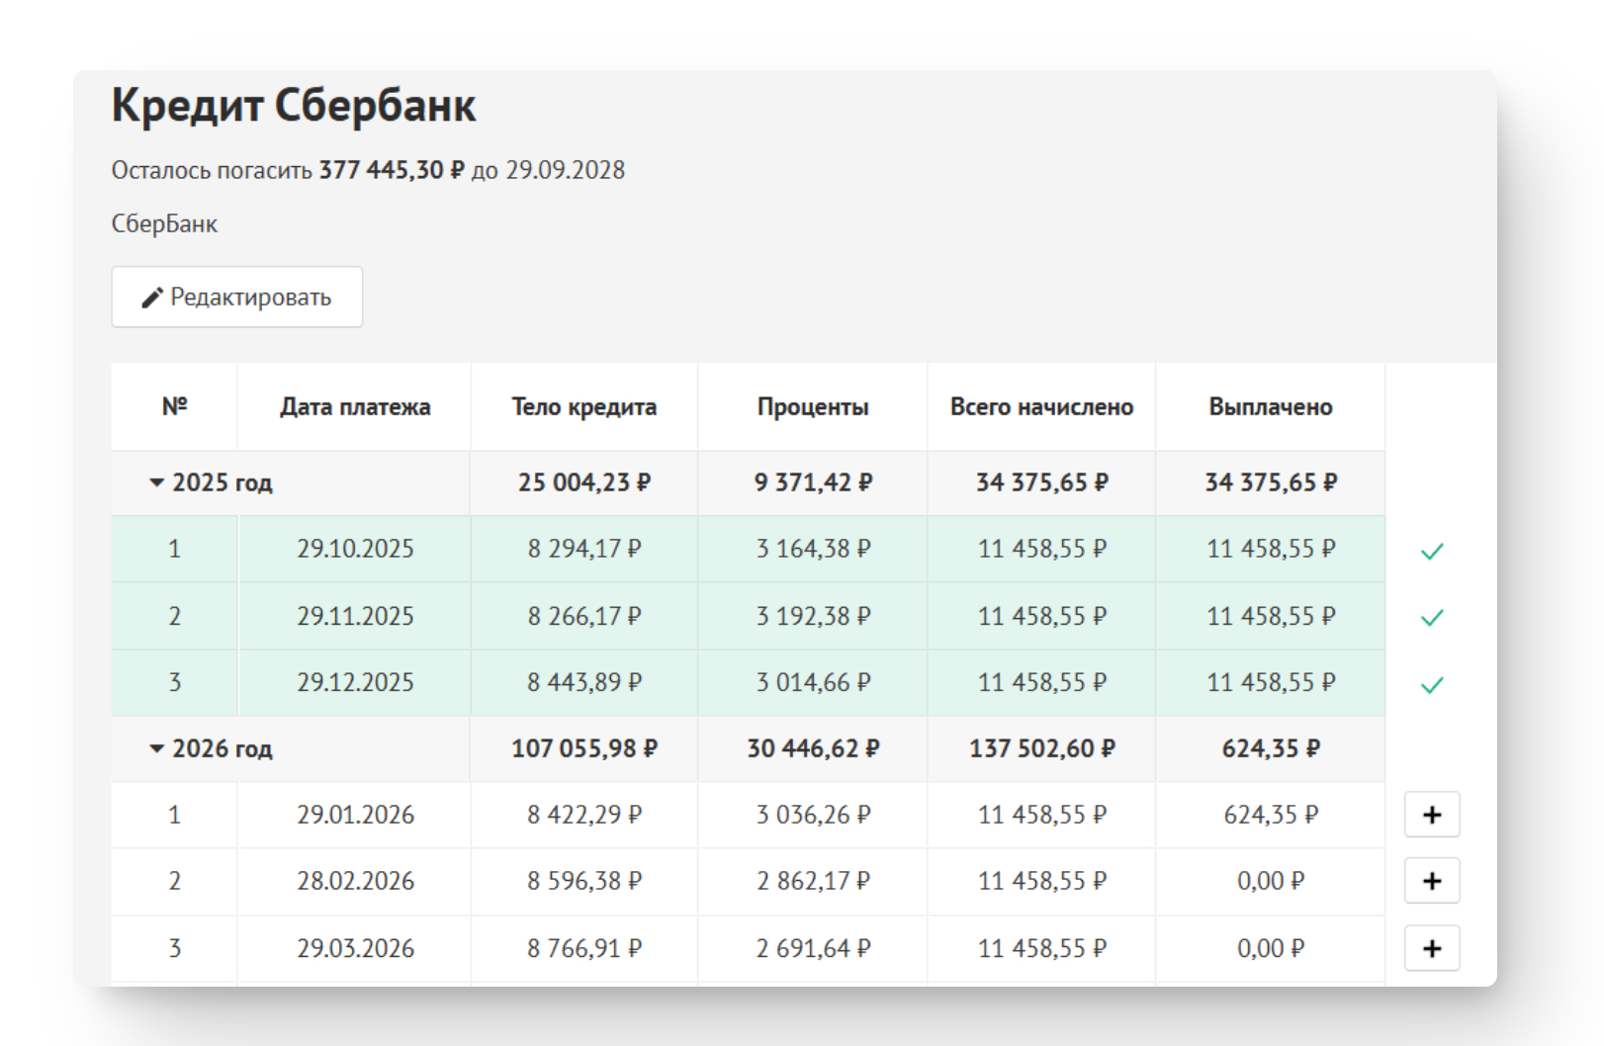Collapse the 2026 год group
Viewport: 1604px width, 1046px height.
pos(157,748)
